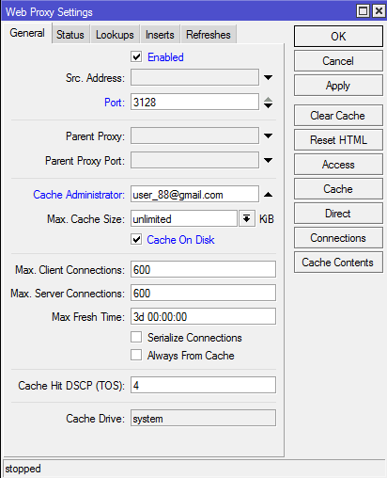Viewport: 387px width, 478px height.
Task: Click the Cache Hit DSCP (TOS) field
Action: [203, 385]
